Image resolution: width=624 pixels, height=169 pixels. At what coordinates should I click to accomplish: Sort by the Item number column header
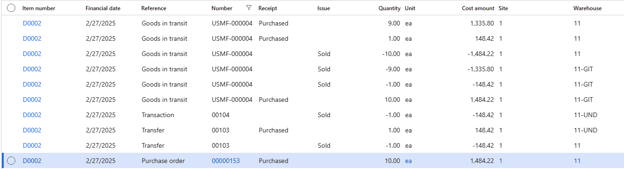(39, 8)
